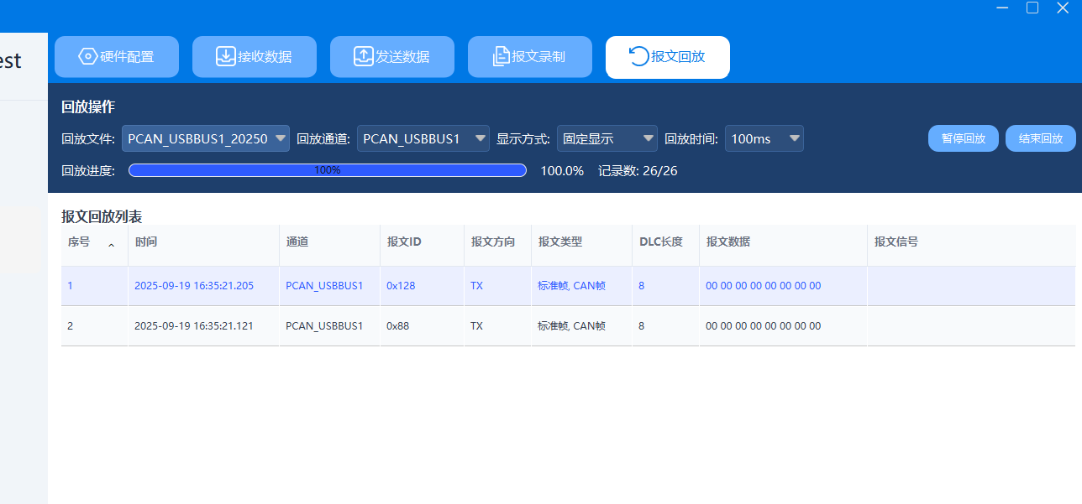Click the receive data download icon
Viewport: 1082px width, 504px height.
225,57
